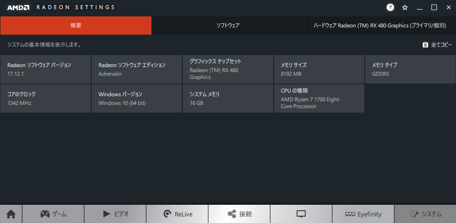Screen dimensions: 456x223
Task: Click the AMD logo in title bar
Action: pyautogui.click(x=18, y=8)
